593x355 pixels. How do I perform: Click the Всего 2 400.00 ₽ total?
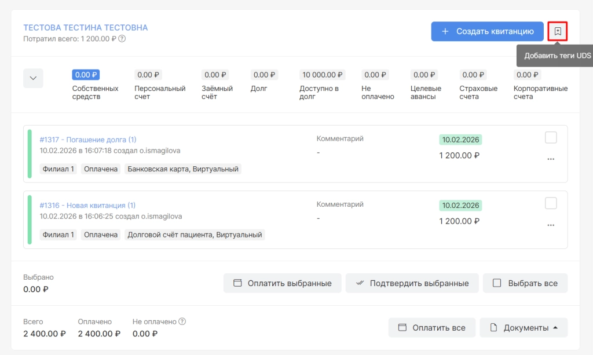tap(44, 334)
